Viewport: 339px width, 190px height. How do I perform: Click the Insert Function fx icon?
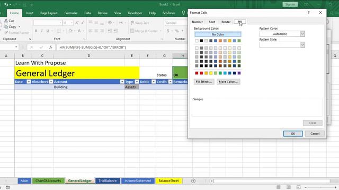[x=51, y=47]
